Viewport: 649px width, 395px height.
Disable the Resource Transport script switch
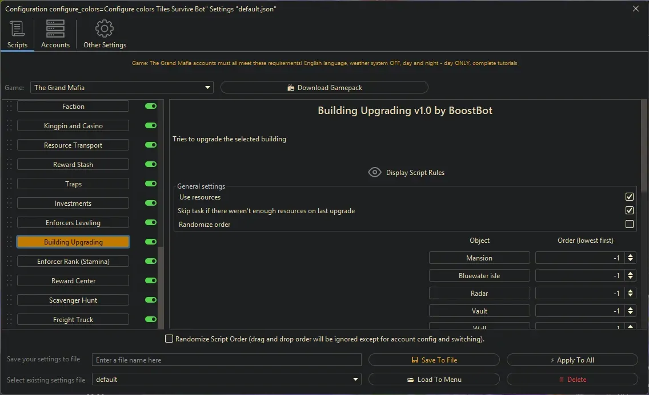151,145
